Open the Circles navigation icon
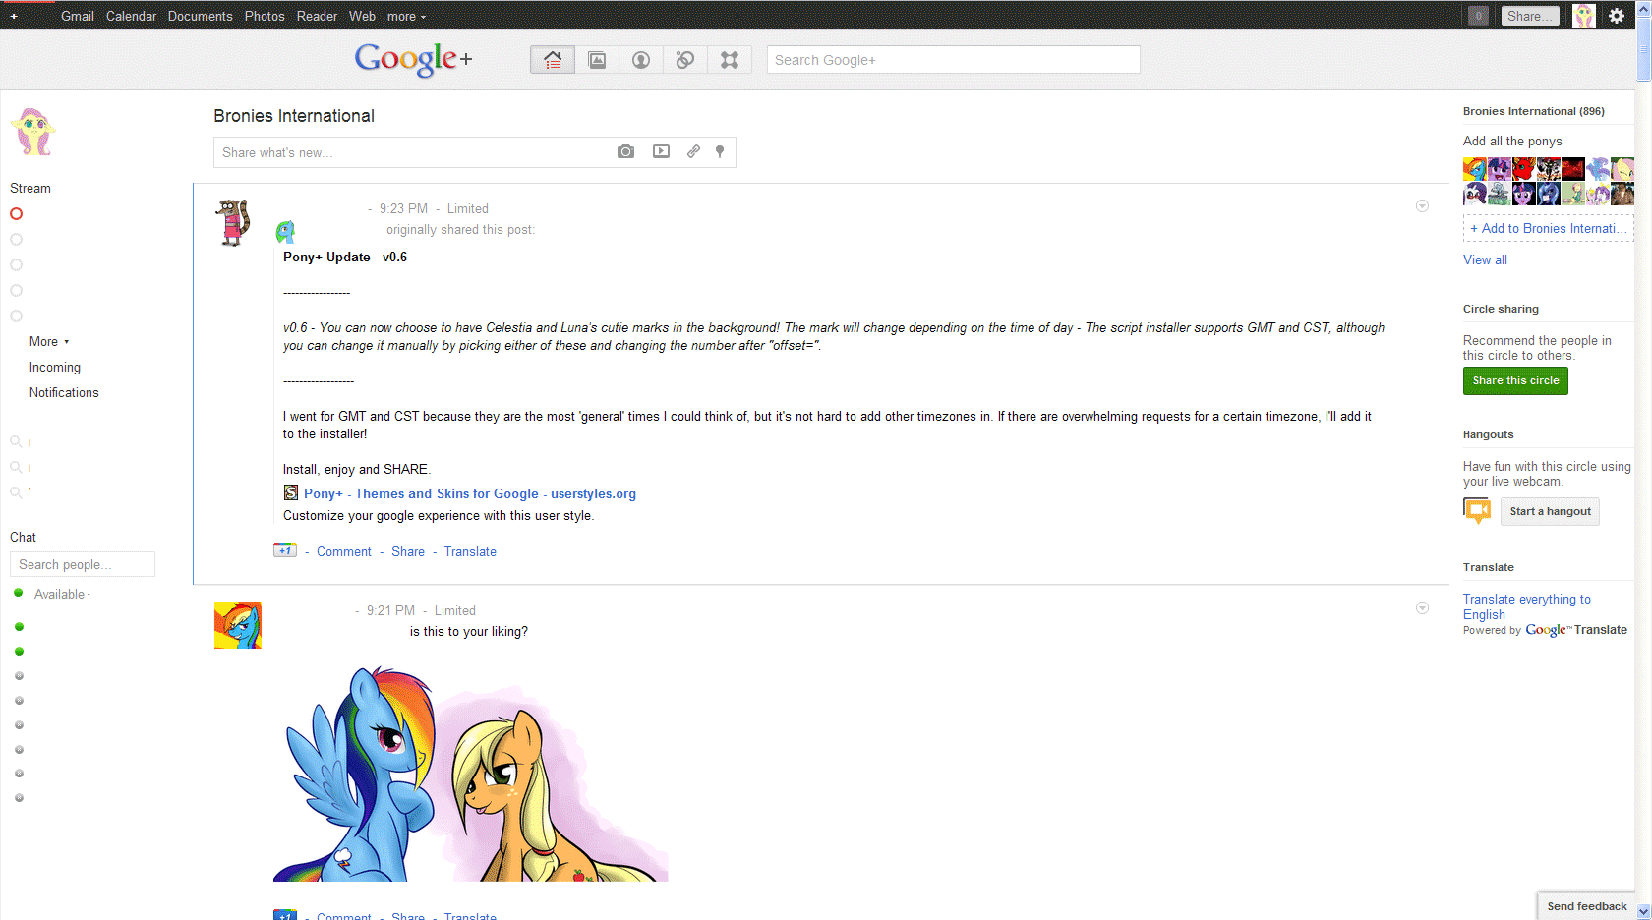This screenshot has height=920, width=1652. [685, 60]
